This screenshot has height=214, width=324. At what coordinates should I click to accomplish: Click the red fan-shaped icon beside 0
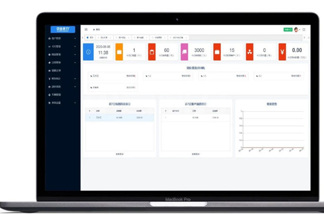click(249, 52)
